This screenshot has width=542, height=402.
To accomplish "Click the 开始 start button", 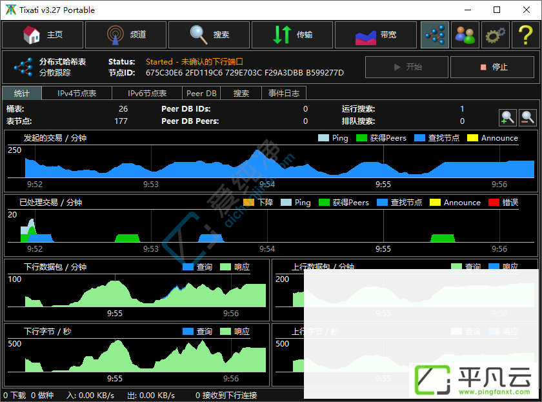I will point(407,67).
